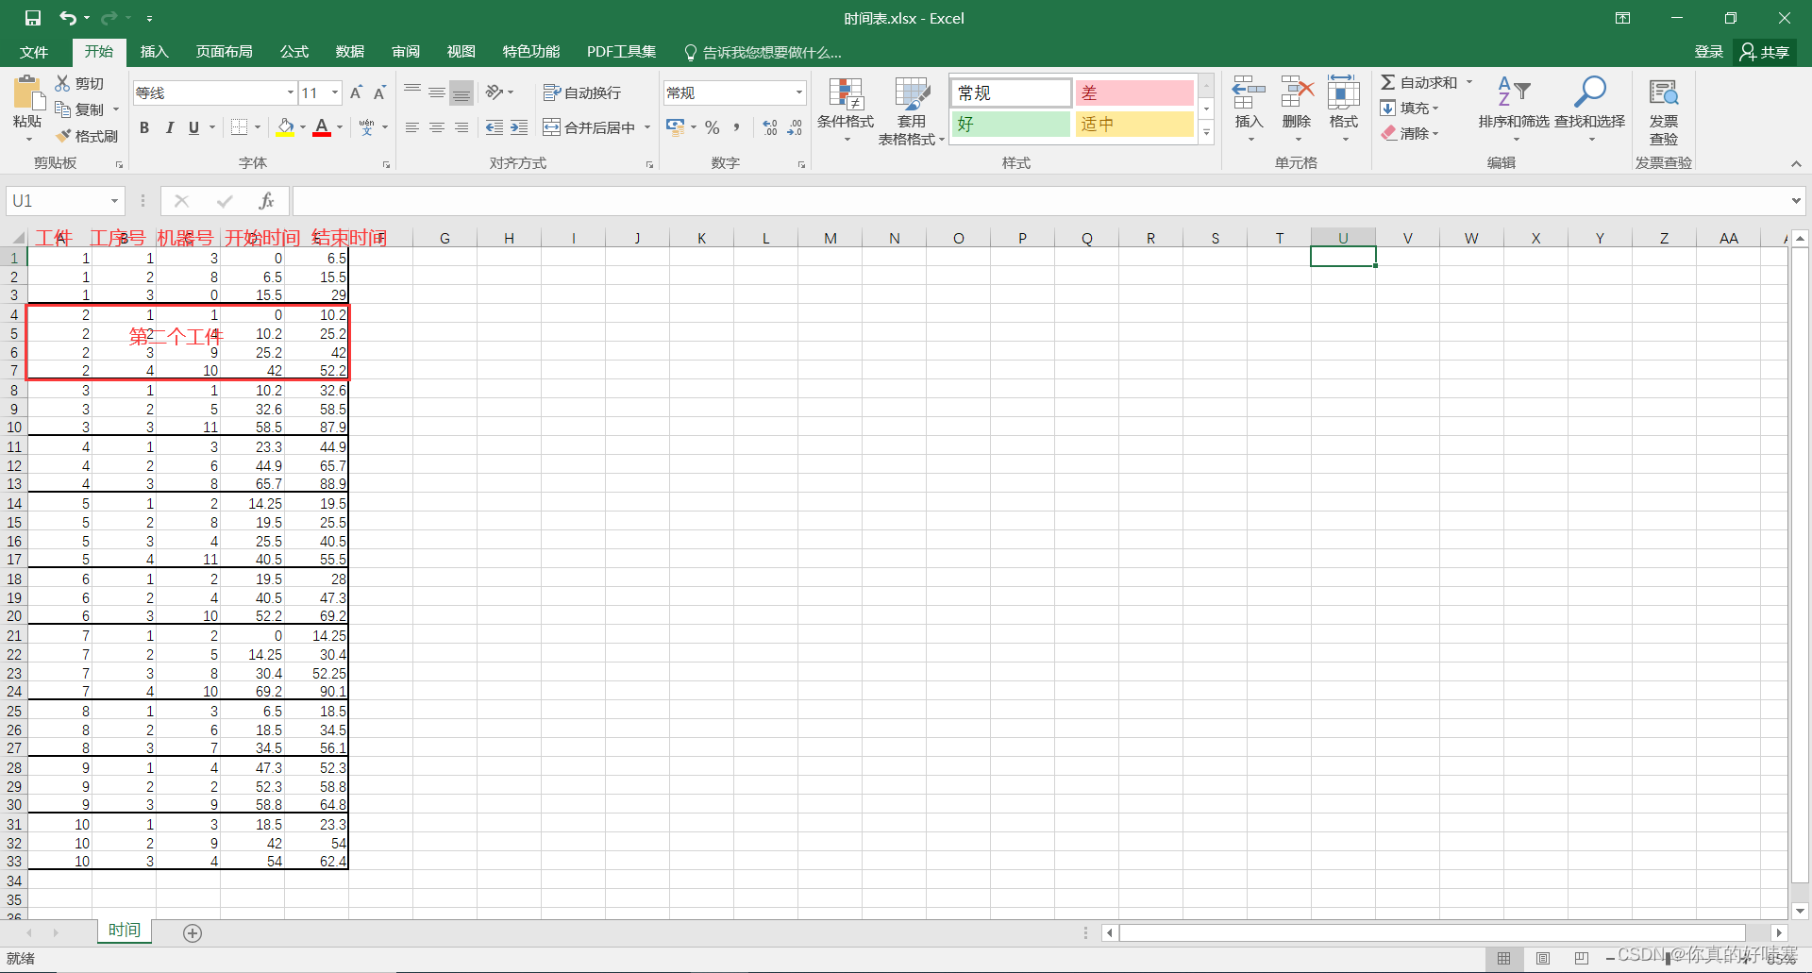Add a new sheet with plus button
The height and width of the screenshot is (973, 1812).
point(193,933)
